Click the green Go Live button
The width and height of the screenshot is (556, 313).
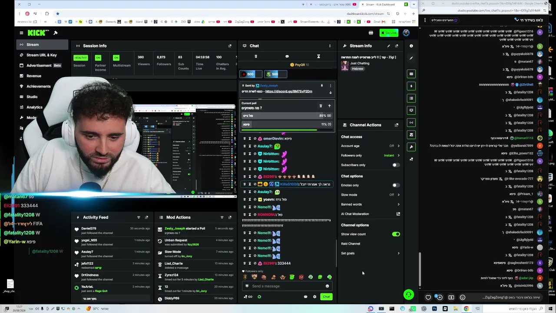(x=389, y=33)
